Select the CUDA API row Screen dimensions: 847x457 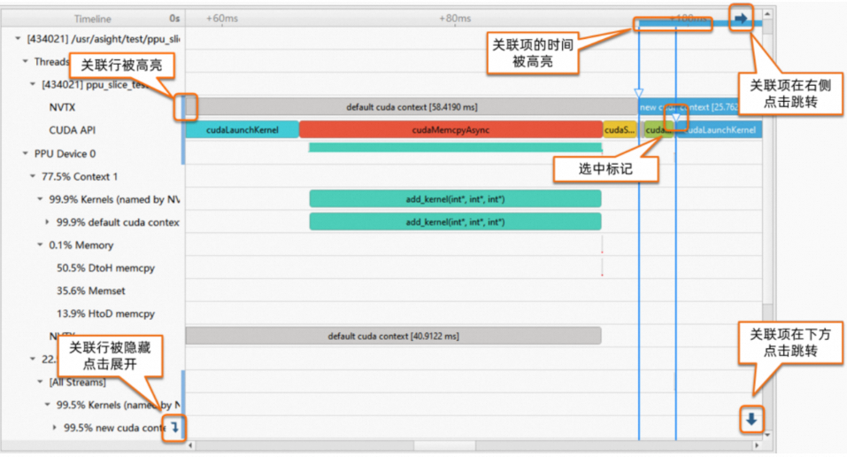[72, 130]
